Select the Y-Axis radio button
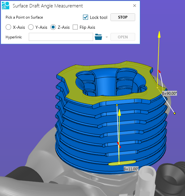The image size is (185, 196). pyautogui.click(x=31, y=27)
